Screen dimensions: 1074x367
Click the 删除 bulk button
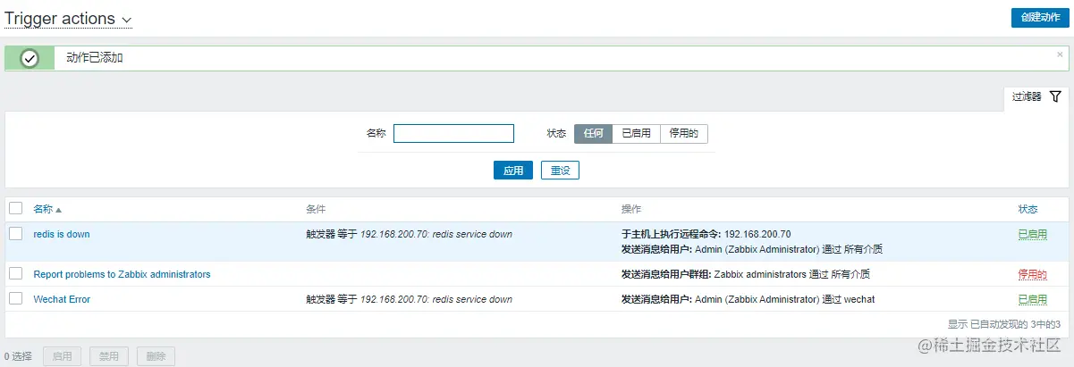coord(156,356)
